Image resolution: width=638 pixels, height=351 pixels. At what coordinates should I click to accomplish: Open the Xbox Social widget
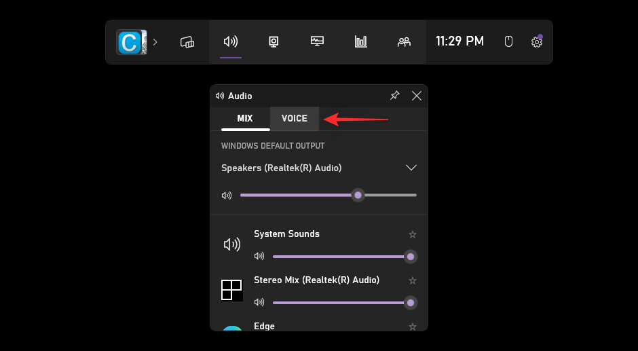(404, 42)
